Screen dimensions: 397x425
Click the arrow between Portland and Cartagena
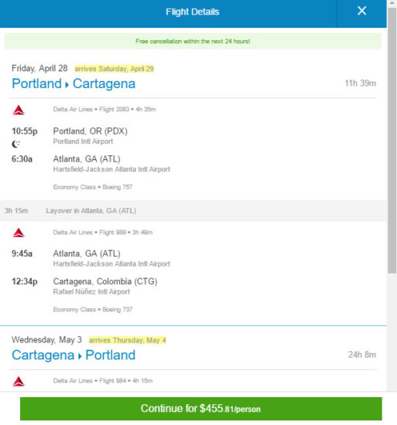(x=67, y=85)
